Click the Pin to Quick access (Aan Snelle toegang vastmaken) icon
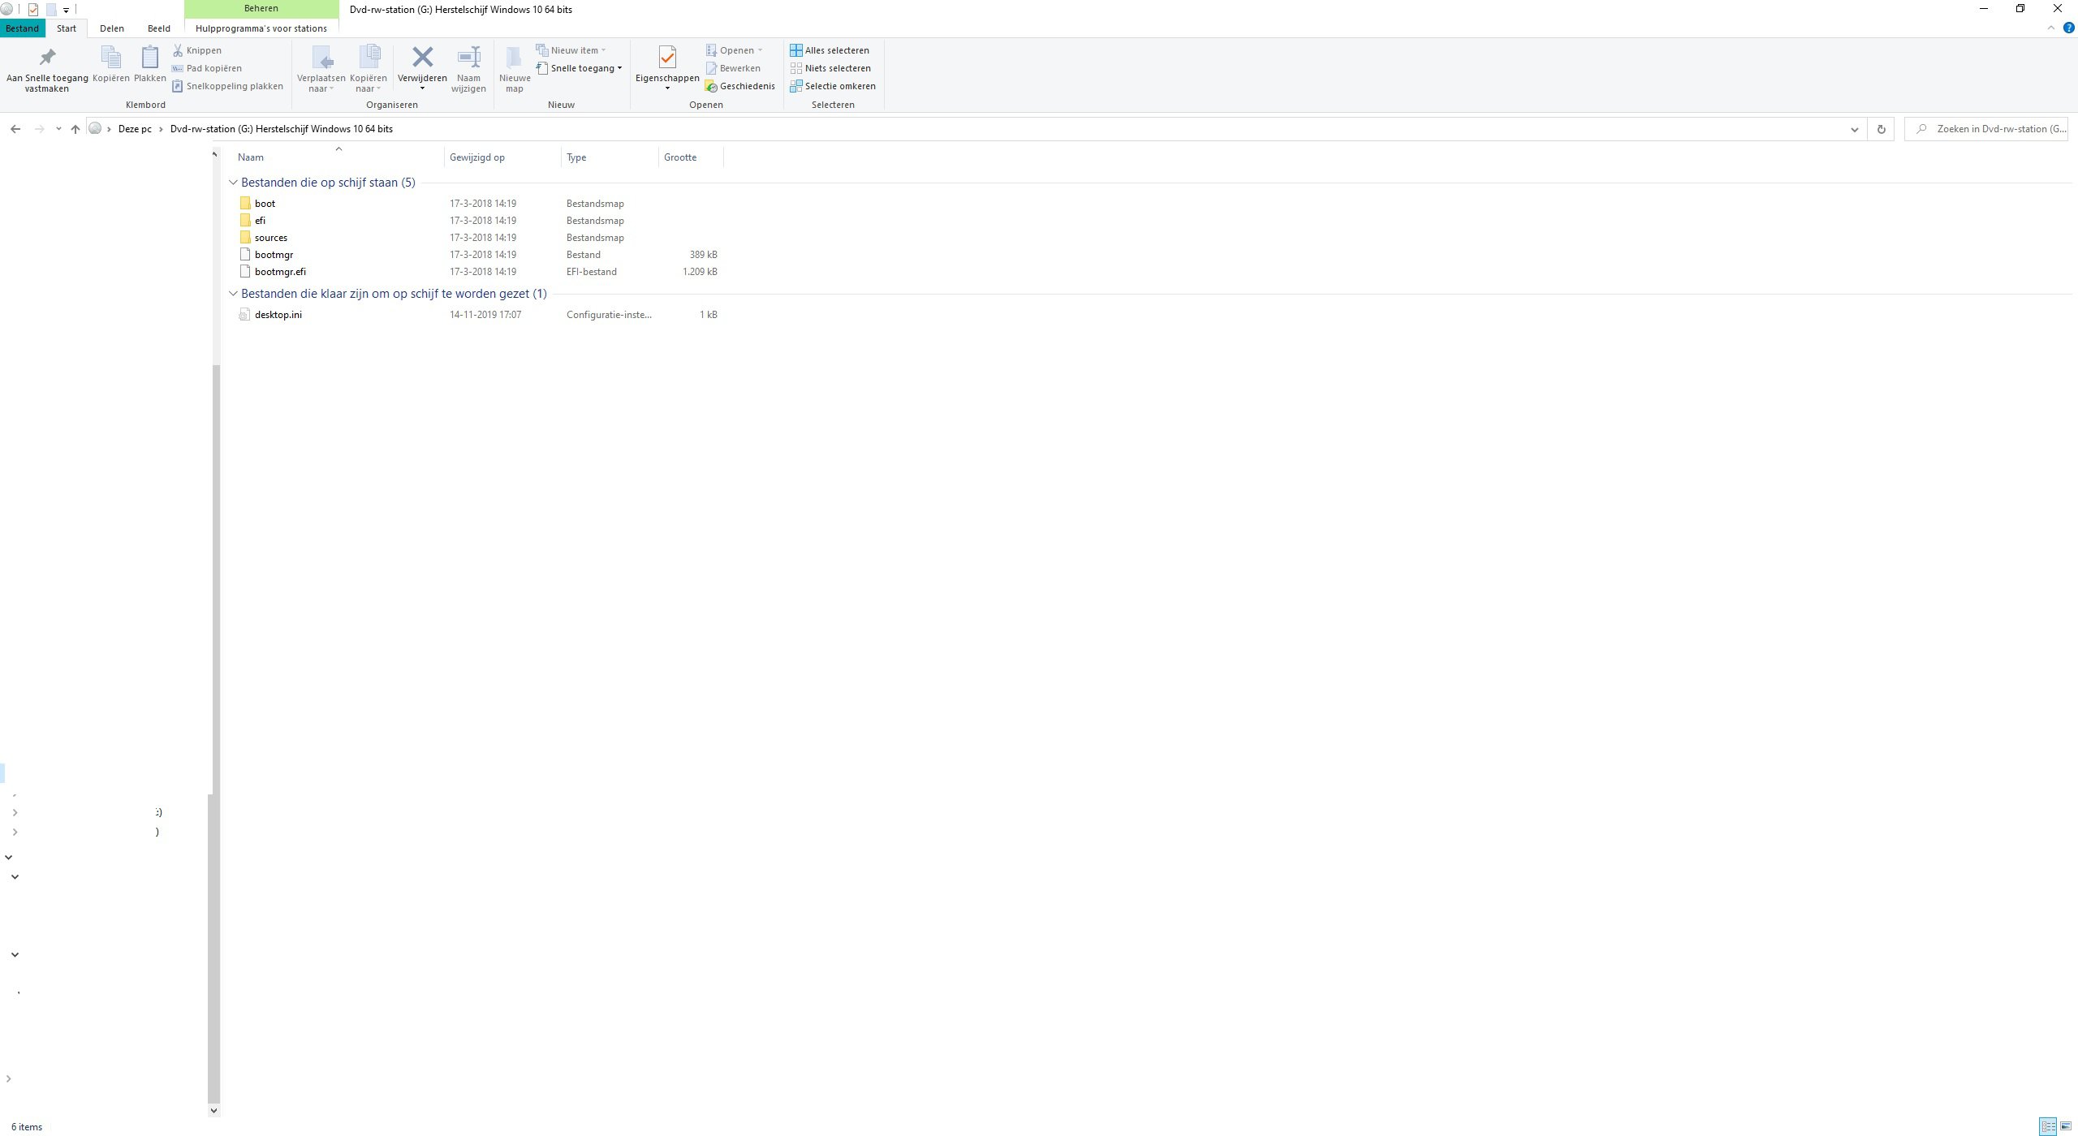This screenshot has height=1136, width=2078. [x=47, y=58]
